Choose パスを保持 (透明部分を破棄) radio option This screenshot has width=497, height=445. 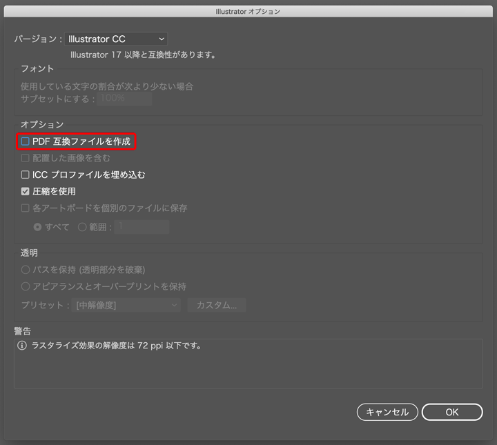pyautogui.click(x=26, y=270)
